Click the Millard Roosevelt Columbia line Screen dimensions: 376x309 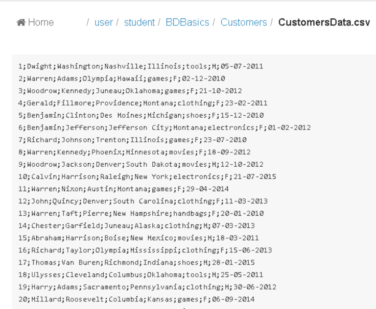click(x=136, y=299)
